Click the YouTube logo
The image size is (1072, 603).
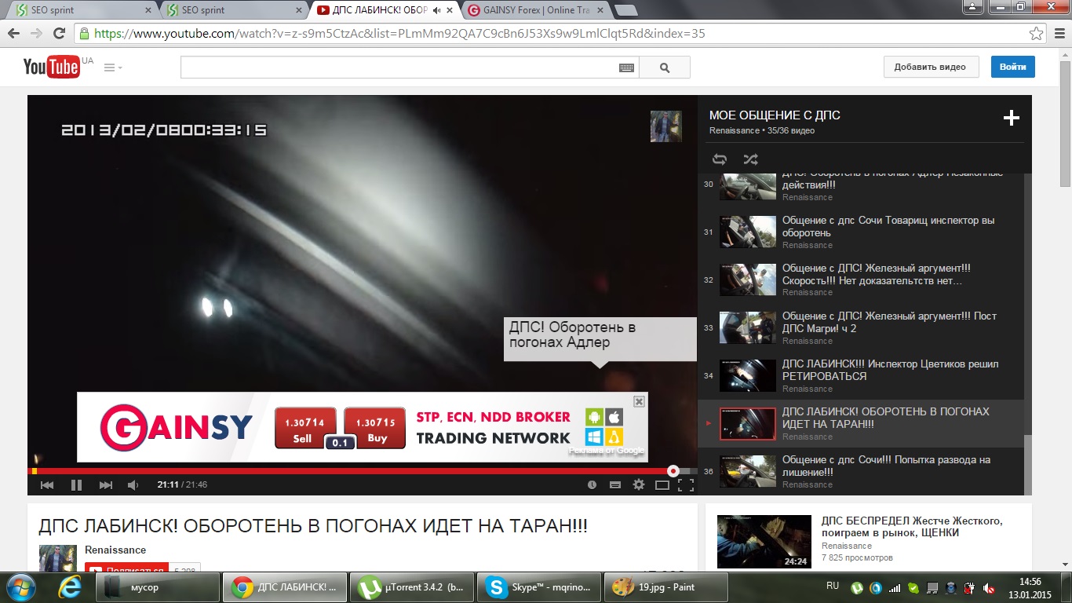point(52,67)
